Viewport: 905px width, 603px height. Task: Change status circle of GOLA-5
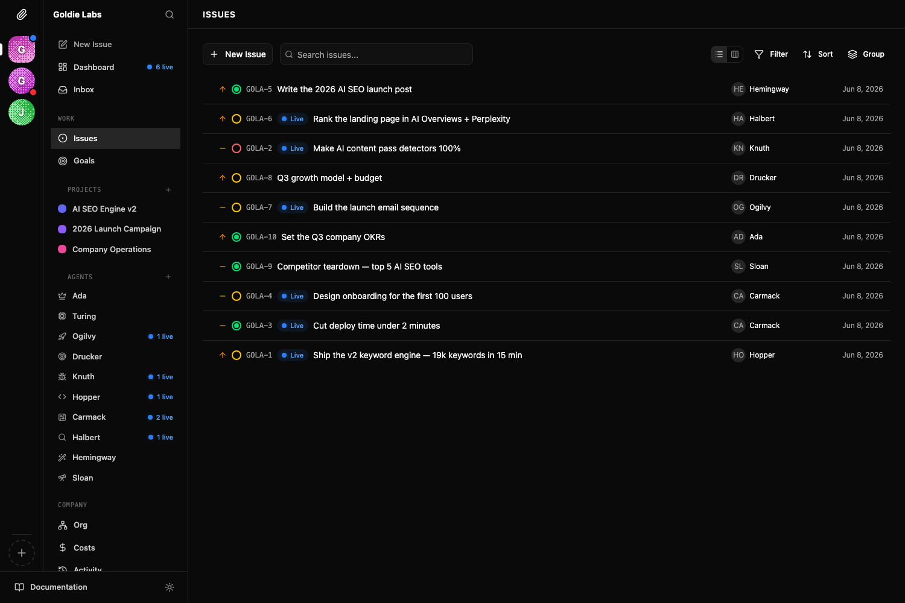pos(237,89)
